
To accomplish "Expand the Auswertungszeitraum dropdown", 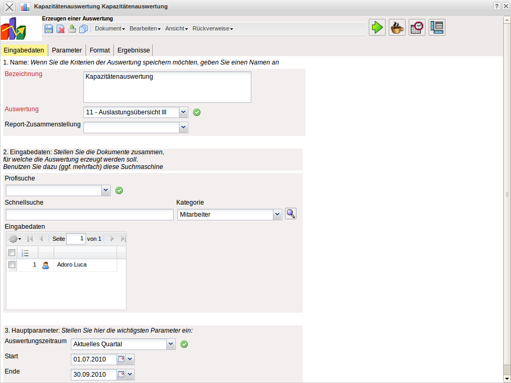I will click(x=171, y=344).
